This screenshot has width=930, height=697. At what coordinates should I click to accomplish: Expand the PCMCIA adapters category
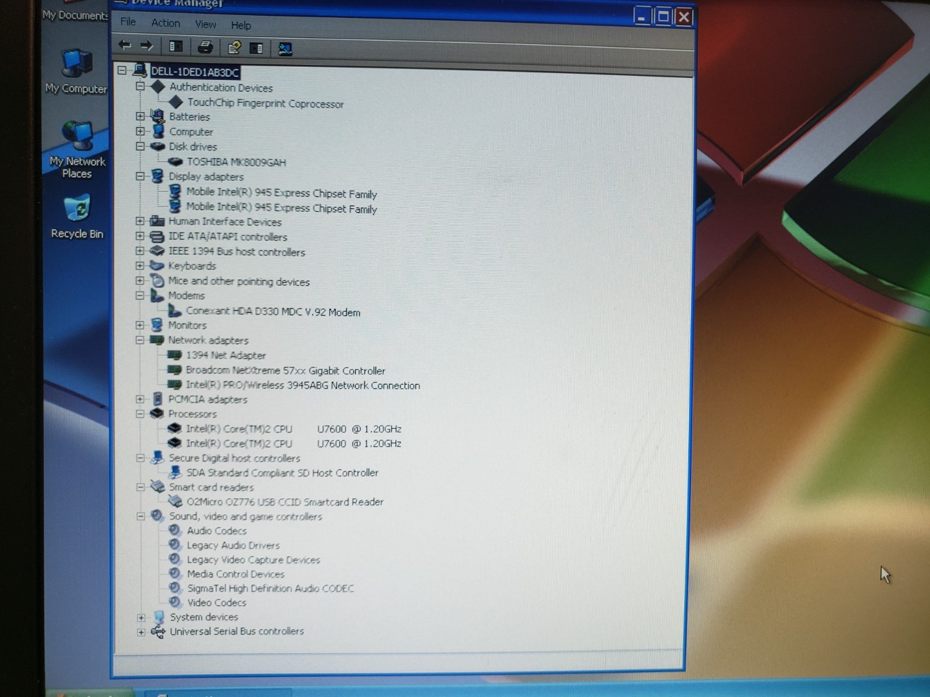139,399
